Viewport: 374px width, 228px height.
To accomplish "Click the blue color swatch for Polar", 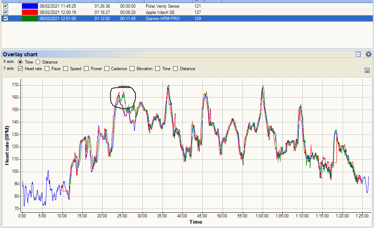I will tap(30, 6).
